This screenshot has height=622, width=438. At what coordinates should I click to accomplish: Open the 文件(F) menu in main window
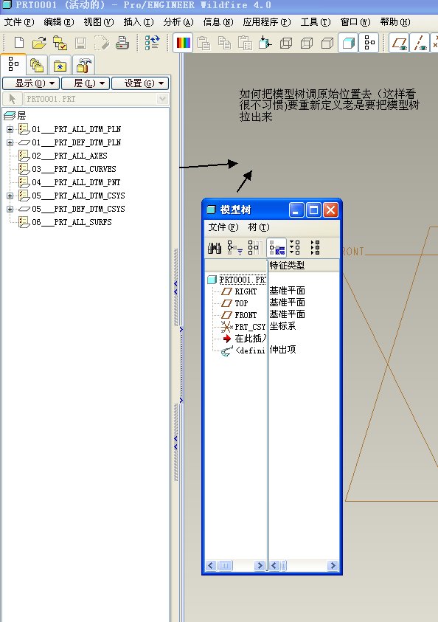[x=19, y=22]
